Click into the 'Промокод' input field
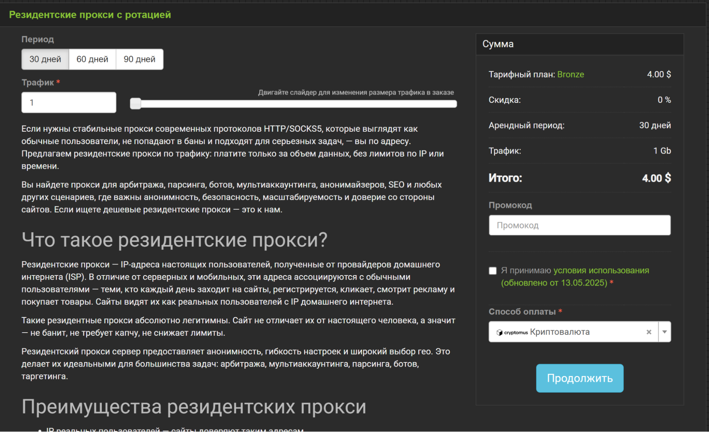Image resolution: width=709 pixels, height=432 pixels. (x=579, y=225)
